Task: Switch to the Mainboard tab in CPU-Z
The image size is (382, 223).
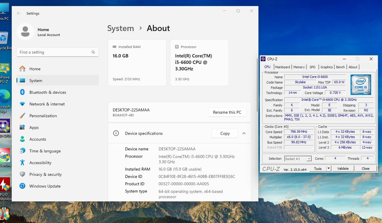Action: [283, 67]
